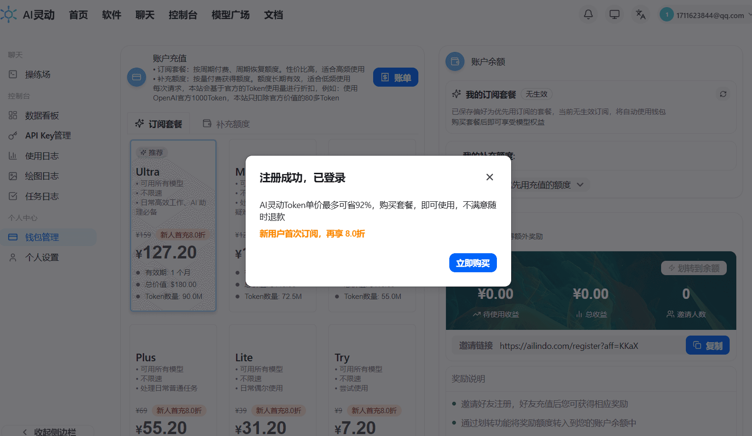Click the 推荐 badge on Ultra plan
This screenshot has width=752, height=436.
pos(152,152)
